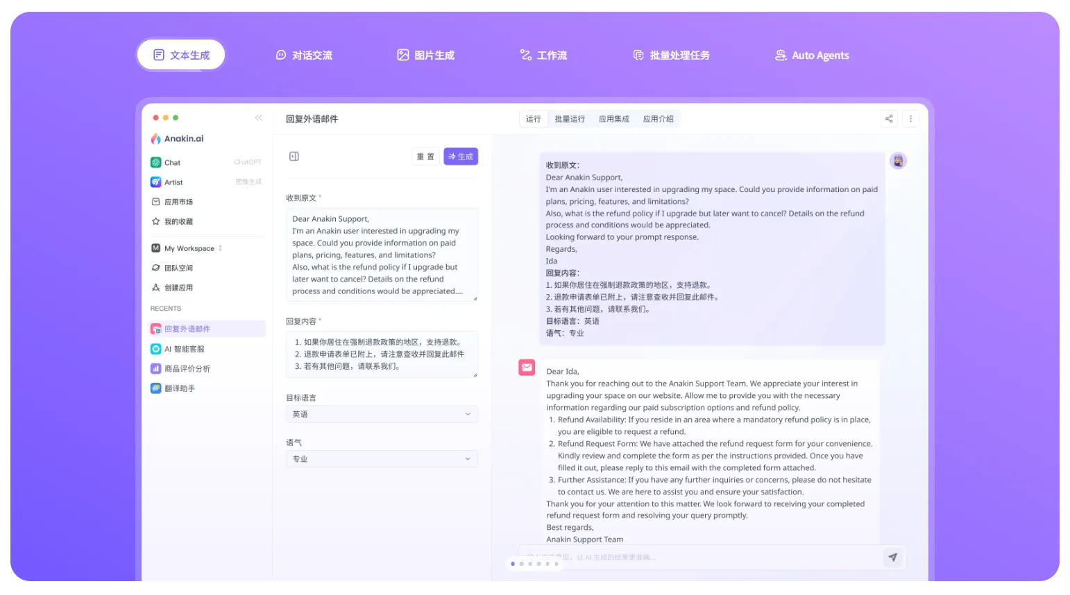
Task: Click the send arrow icon in the chat box
Action: (x=893, y=558)
